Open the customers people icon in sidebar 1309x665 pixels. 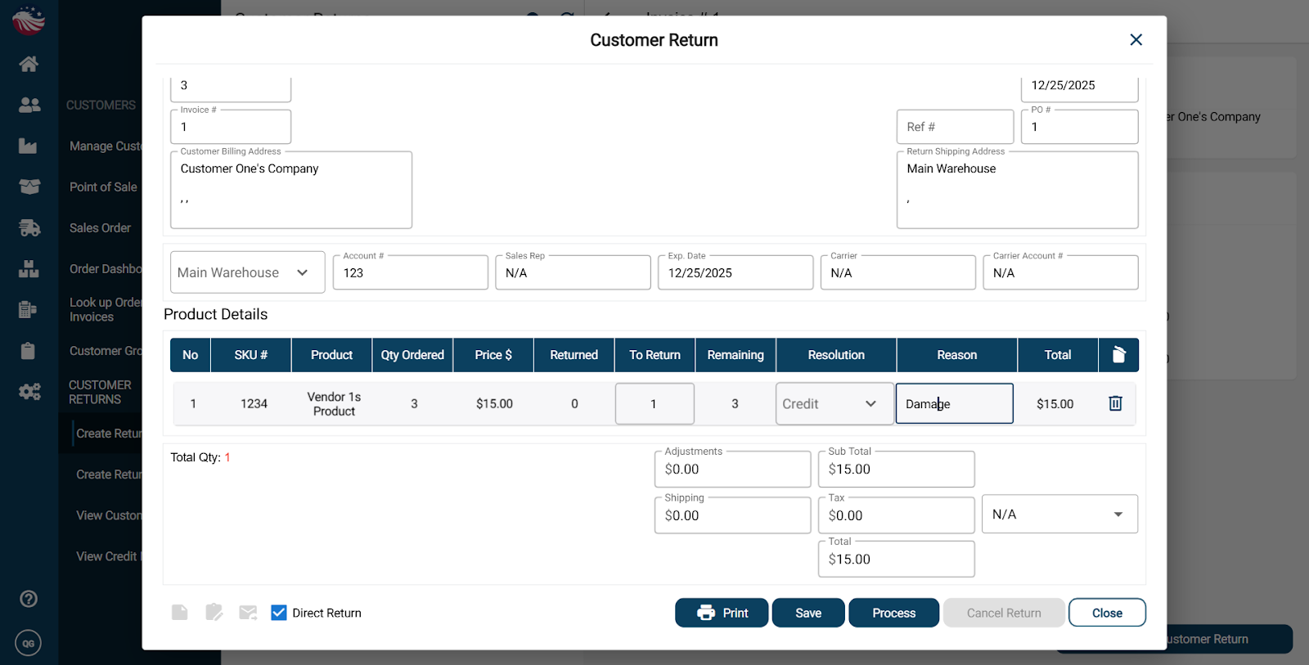point(29,105)
